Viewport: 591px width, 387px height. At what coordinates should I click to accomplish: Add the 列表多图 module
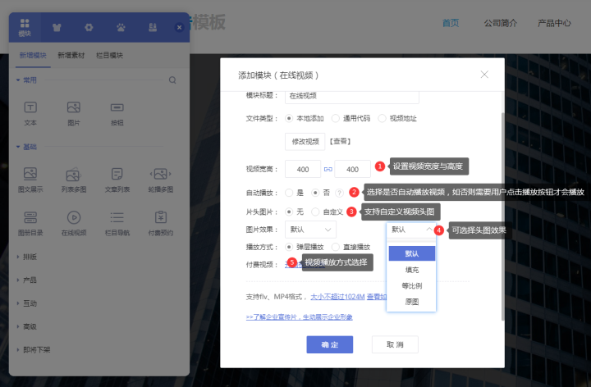pyautogui.click(x=74, y=180)
